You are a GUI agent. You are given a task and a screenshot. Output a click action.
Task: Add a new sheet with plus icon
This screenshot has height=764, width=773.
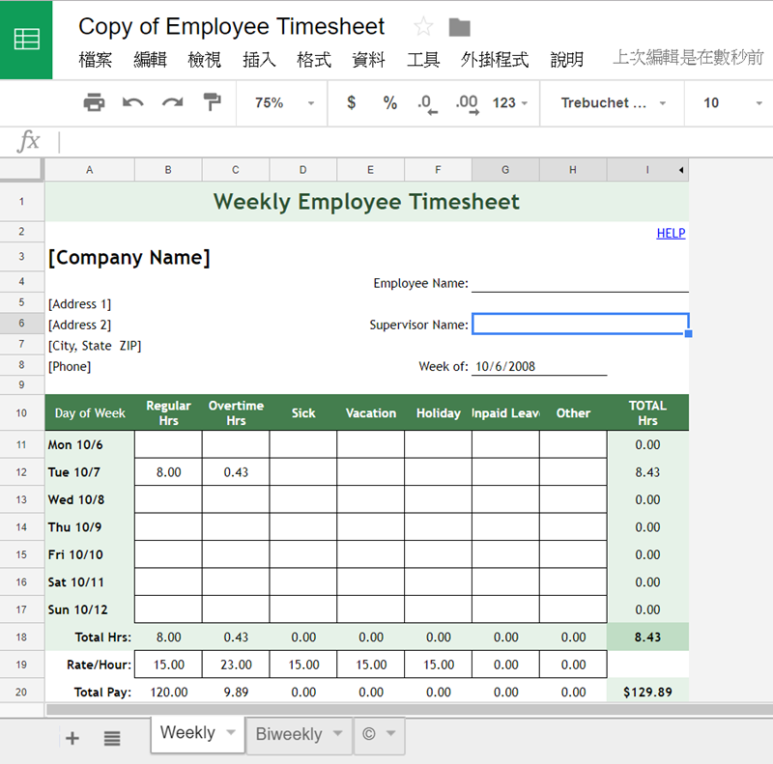[x=72, y=738]
